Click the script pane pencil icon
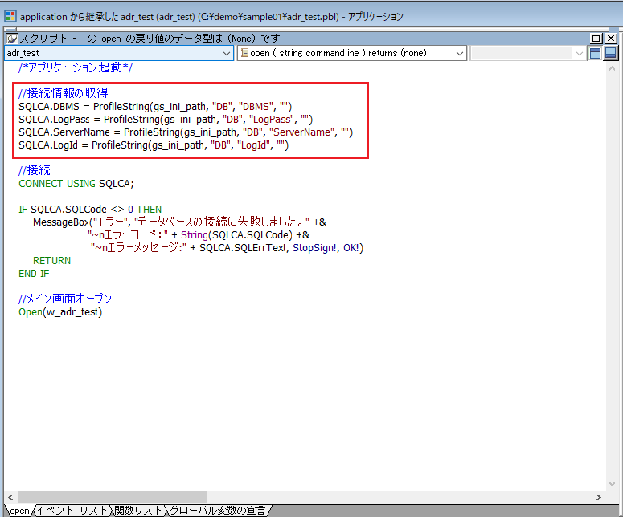Screen dimensions: 623x517 tap(13, 39)
